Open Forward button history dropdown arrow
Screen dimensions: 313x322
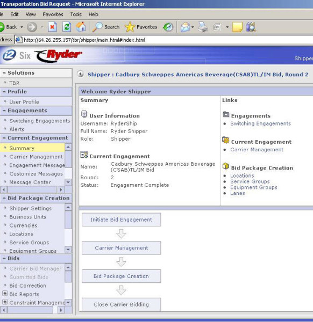[x=42, y=27]
